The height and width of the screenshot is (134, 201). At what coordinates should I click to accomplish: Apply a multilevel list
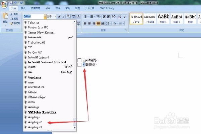click(x=98, y=16)
